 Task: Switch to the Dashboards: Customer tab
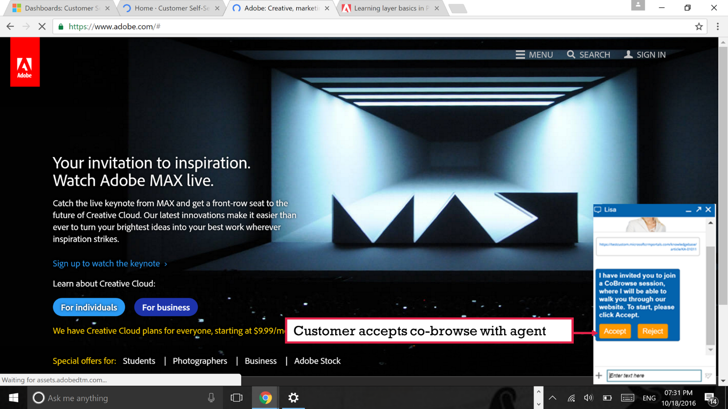[61, 8]
